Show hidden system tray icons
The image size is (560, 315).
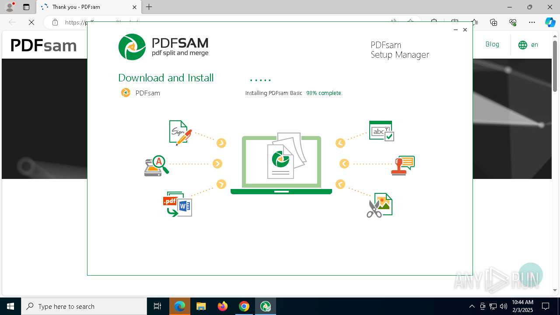click(x=472, y=306)
